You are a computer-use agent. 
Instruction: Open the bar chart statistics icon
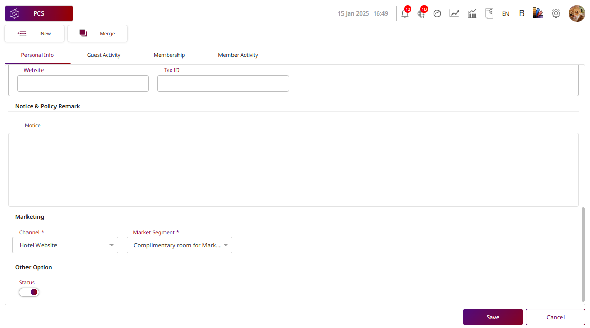point(472,14)
